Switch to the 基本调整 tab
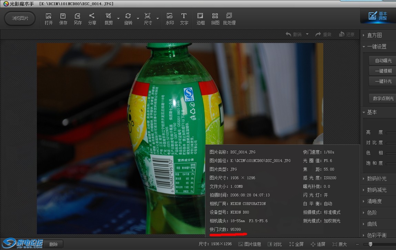Image resolution: width=396 pixels, height=250 pixels. (x=377, y=15)
